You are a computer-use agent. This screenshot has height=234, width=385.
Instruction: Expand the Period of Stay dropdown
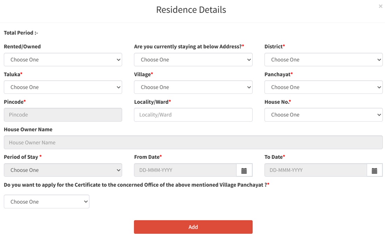pyautogui.click(x=63, y=170)
